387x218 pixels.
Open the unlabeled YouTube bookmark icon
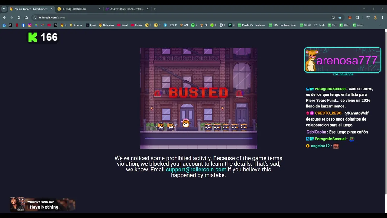coord(49,25)
